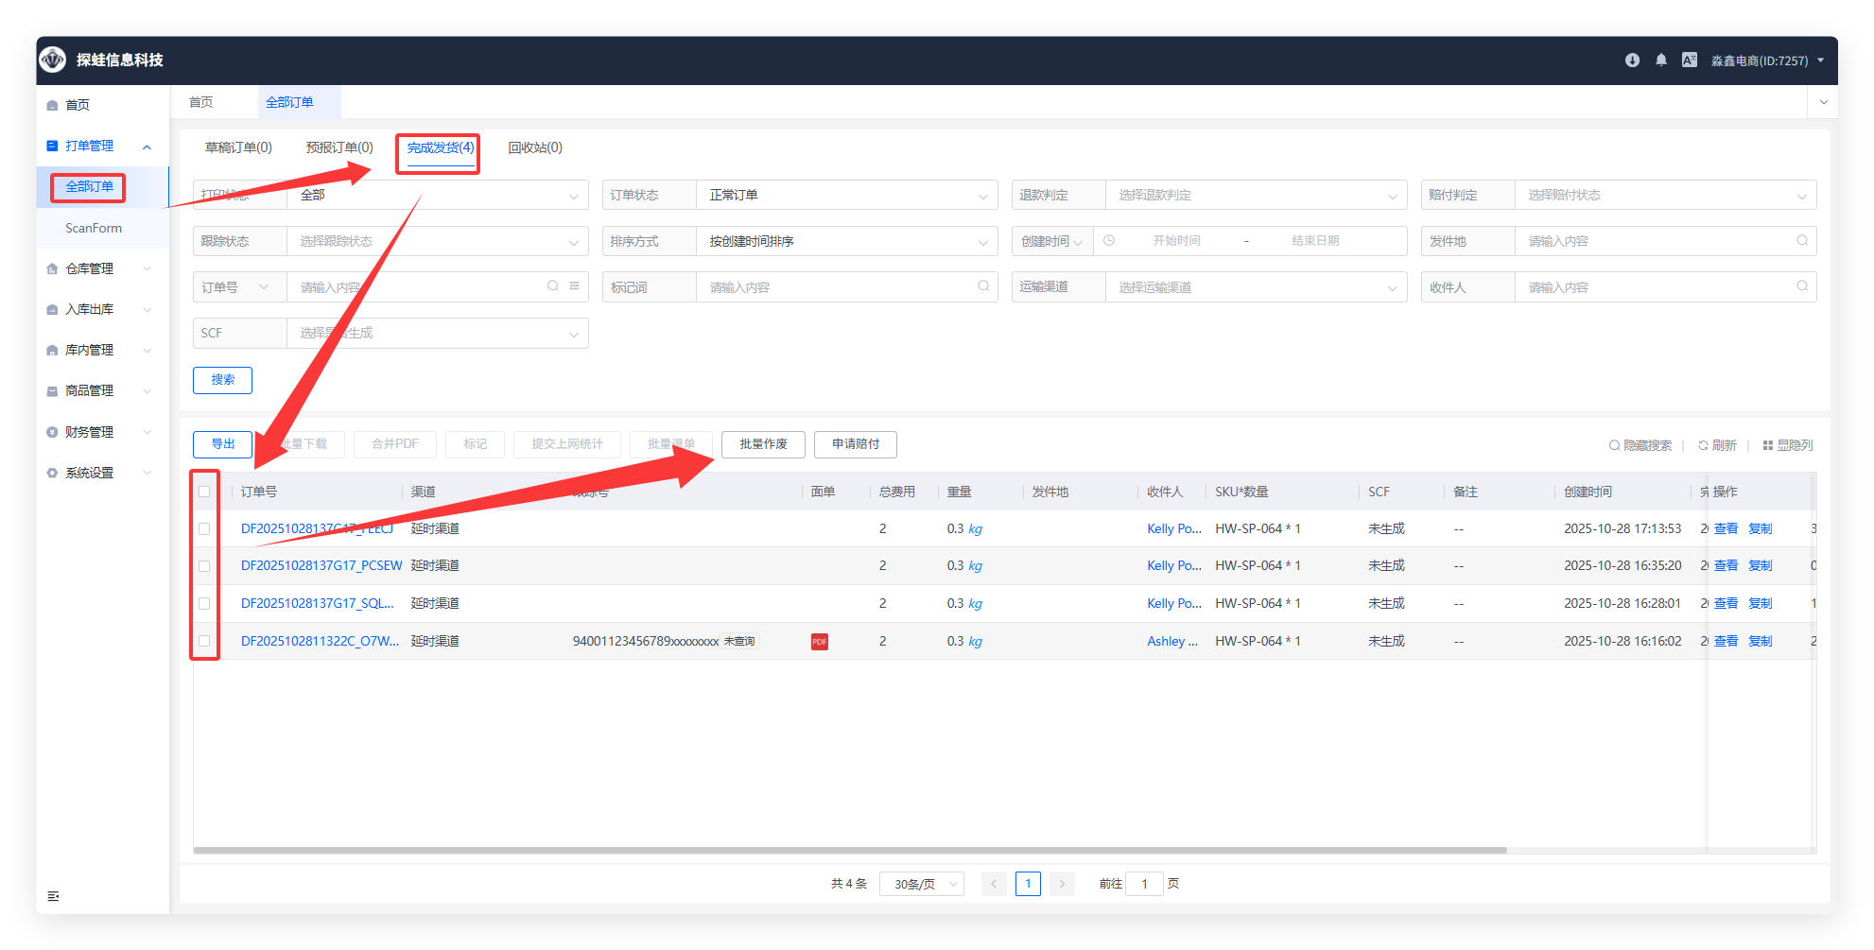Click the 批量作废 button
The width and height of the screenshot is (1874, 950).
pos(762,444)
